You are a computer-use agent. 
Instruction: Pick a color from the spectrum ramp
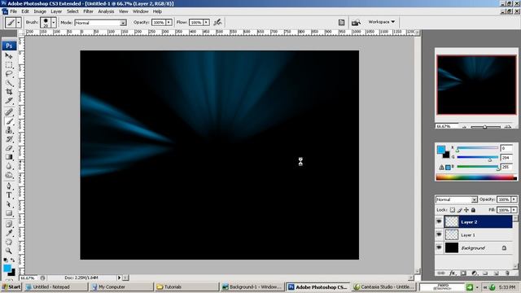[x=476, y=177]
